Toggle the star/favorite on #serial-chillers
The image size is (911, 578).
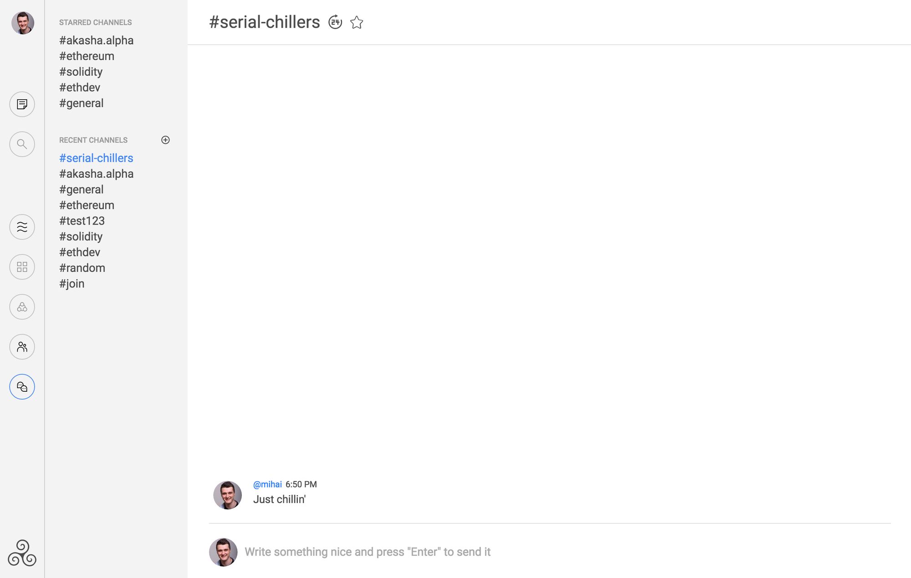click(x=356, y=22)
